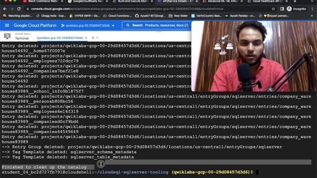This screenshot has height=178, width=317.
Task: Click the 'Entry Group deleted' terminal line
Action: pos(142,147)
